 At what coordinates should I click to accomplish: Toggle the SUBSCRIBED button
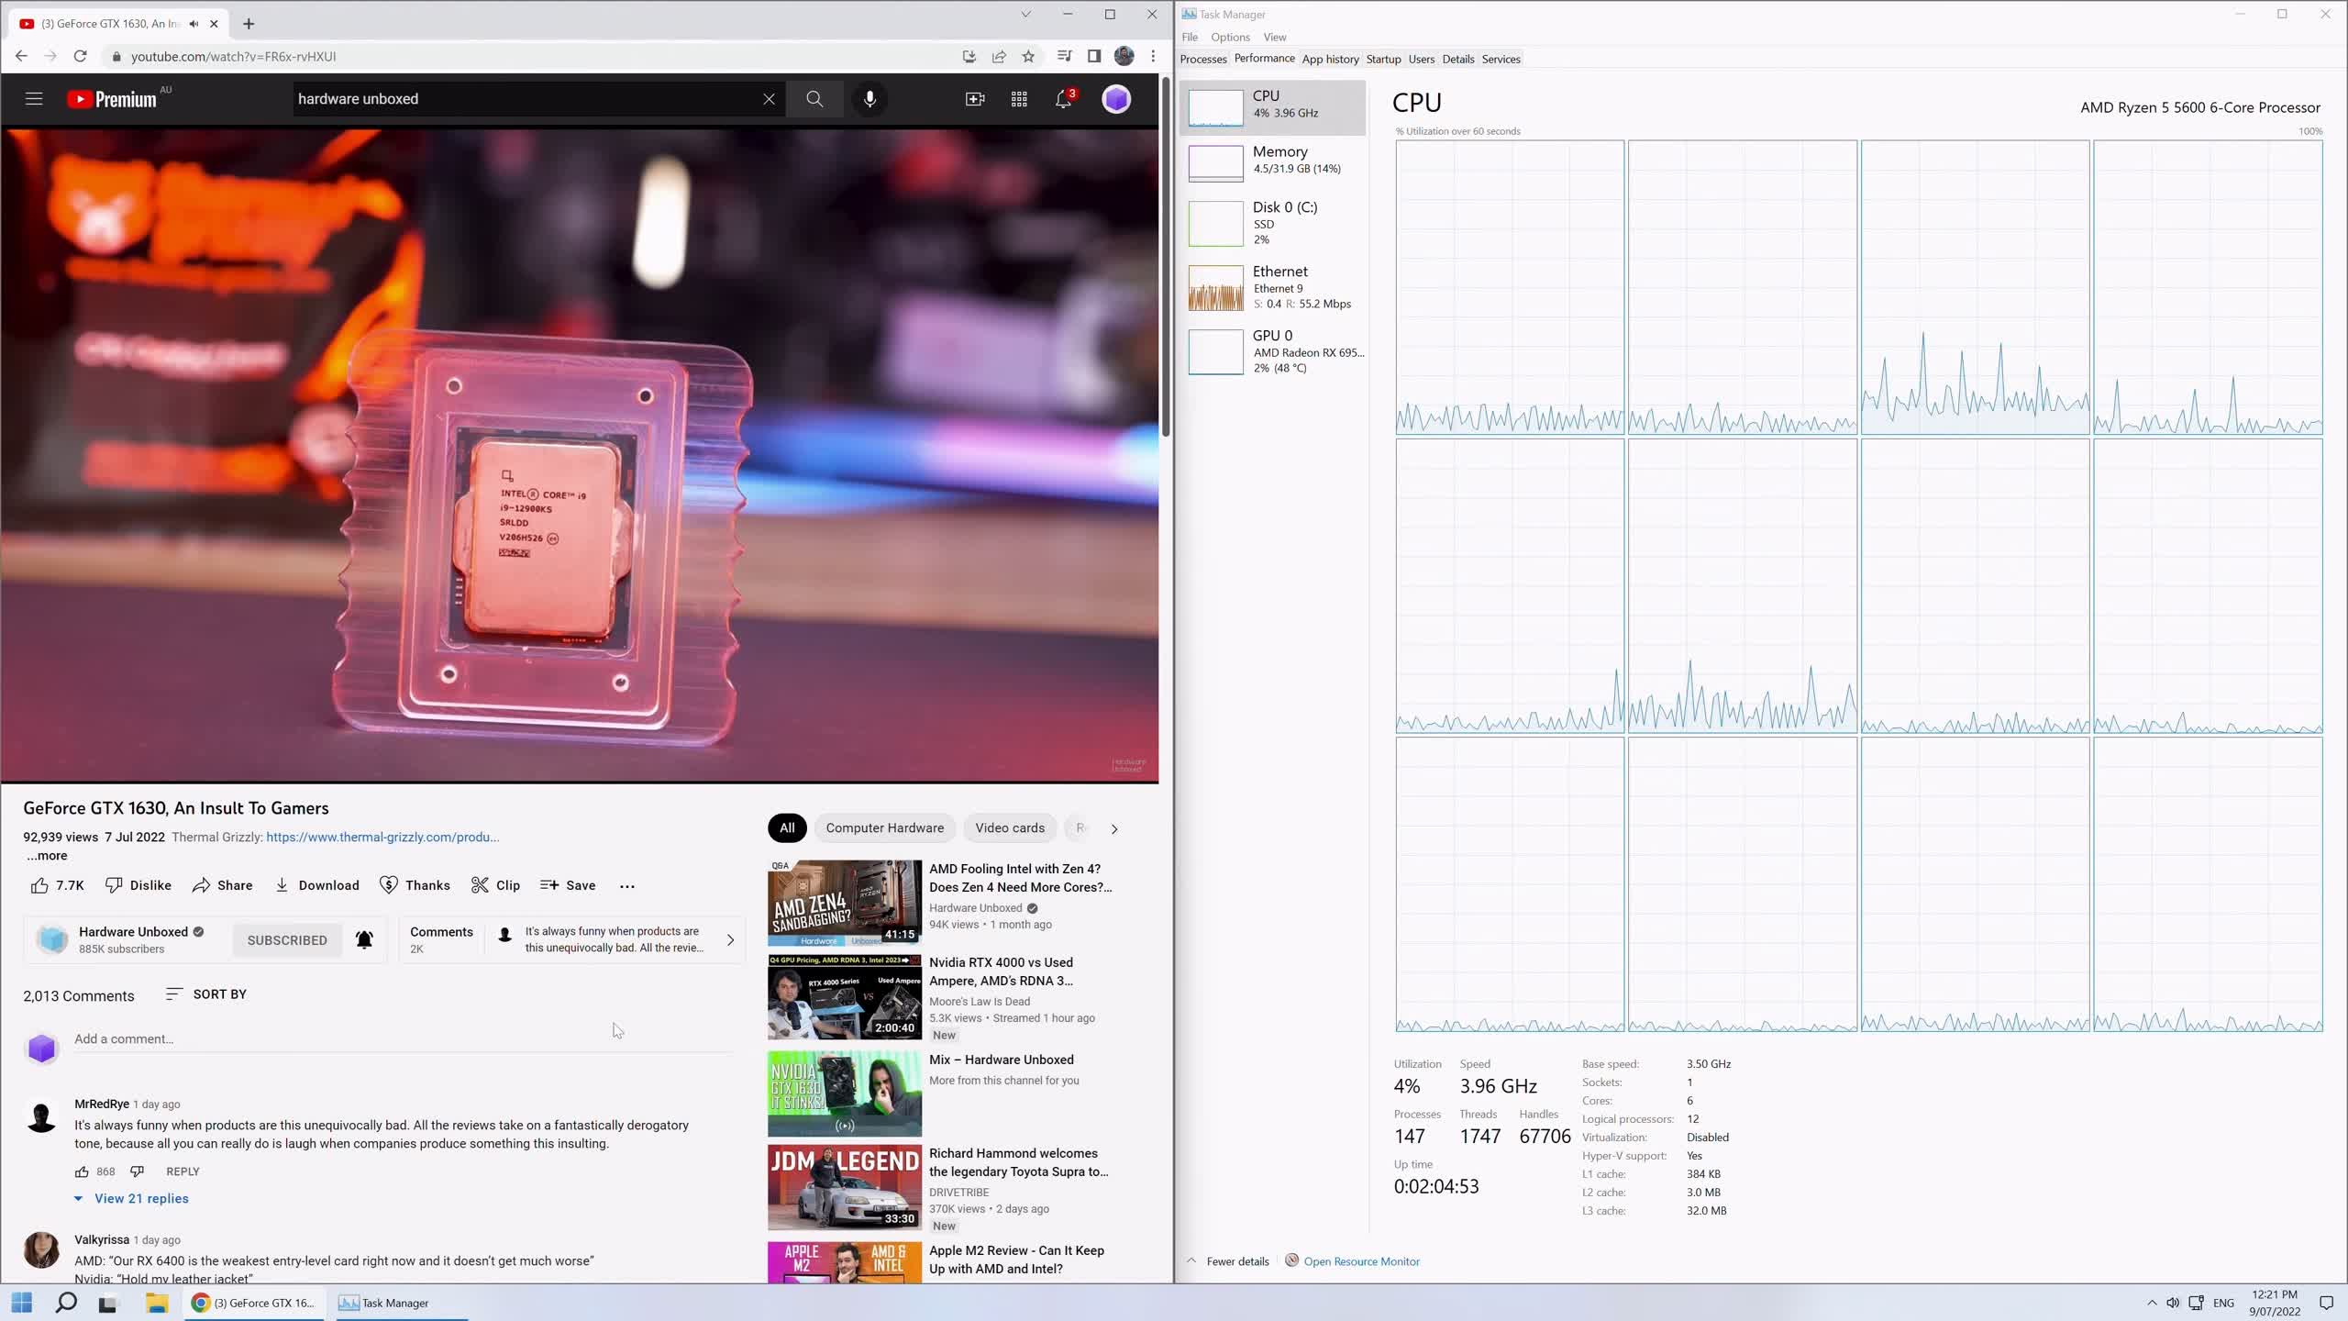pos(286,939)
